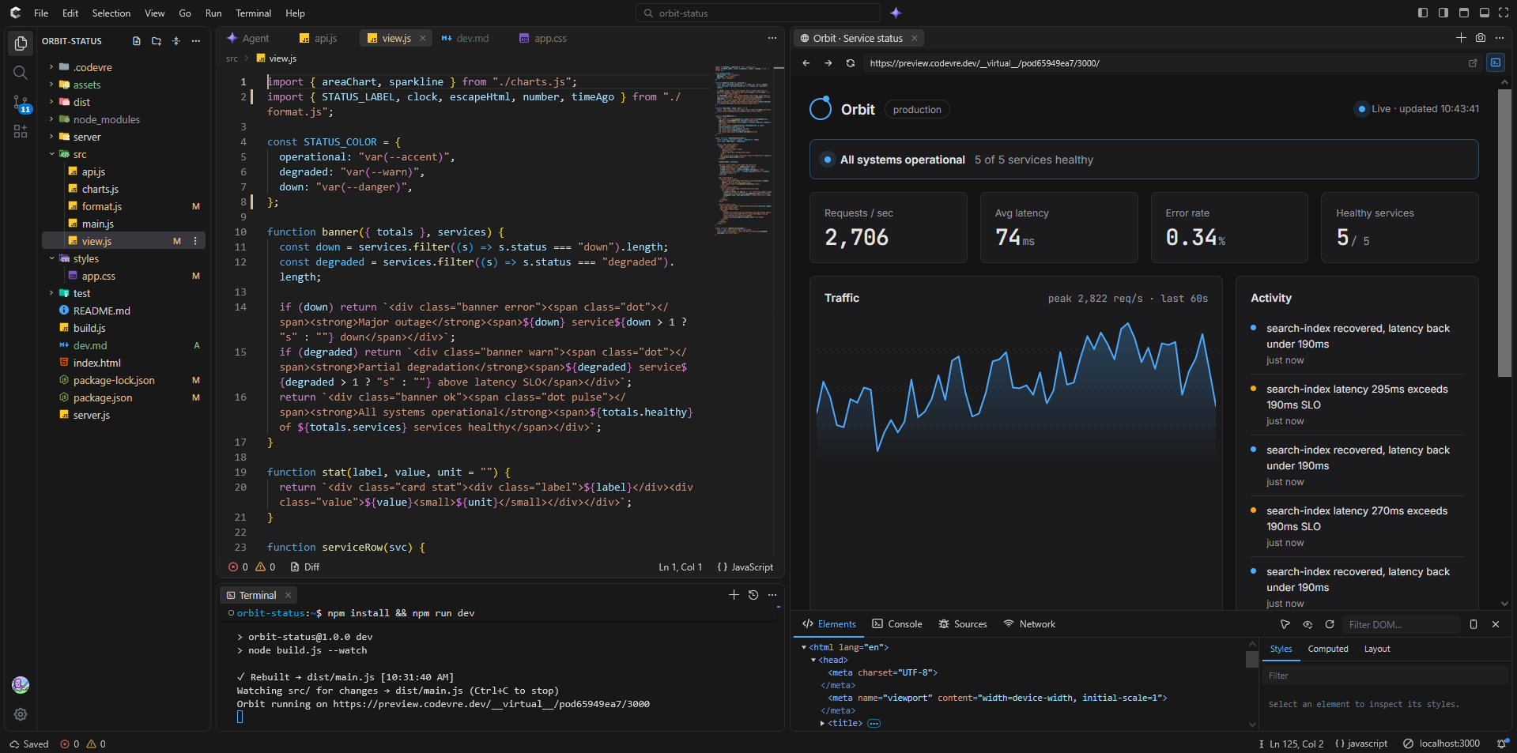This screenshot has height=753, width=1517.
Task: Open the Extensions view icon
Action: click(x=21, y=131)
